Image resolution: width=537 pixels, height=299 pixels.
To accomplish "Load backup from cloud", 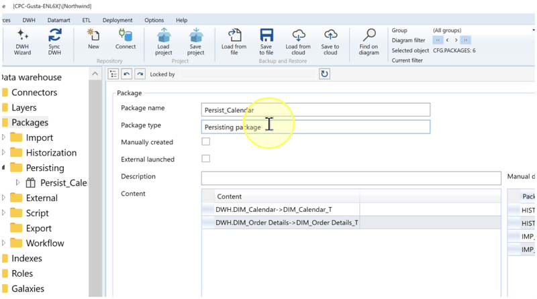I will click(x=298, y=42).
